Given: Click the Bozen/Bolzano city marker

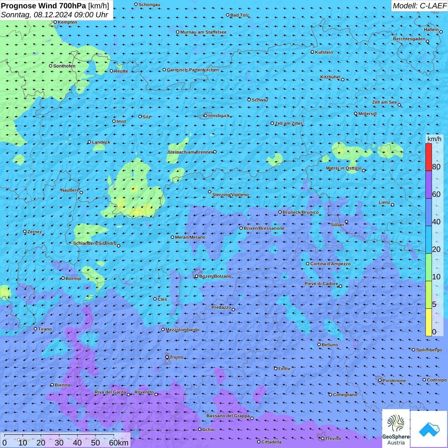Looking at the screenshot, I should [x=197, y=276].
